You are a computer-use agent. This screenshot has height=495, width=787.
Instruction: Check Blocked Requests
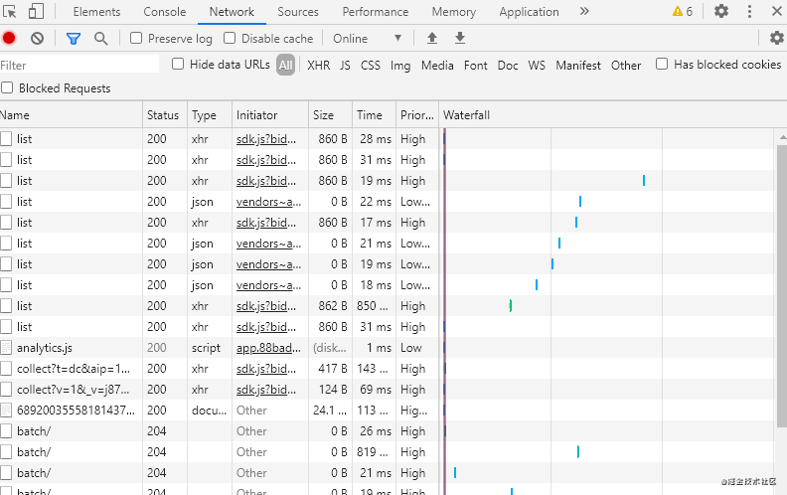coord(7,88)
